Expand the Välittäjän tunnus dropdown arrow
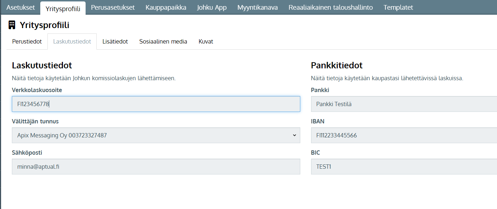The width and height of the screenshot is (497, 209). 294,135
